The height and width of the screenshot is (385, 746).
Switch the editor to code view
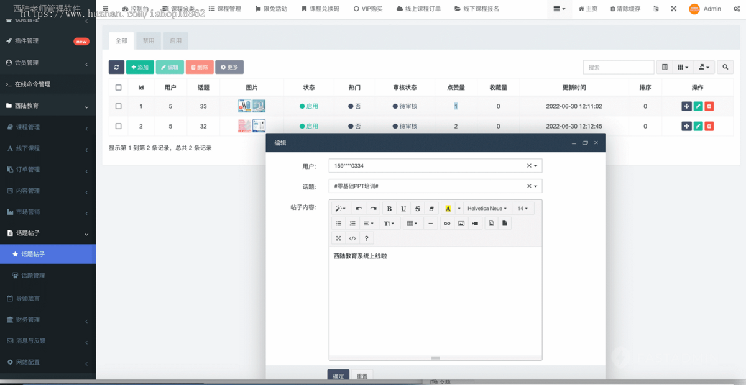[351, 238]
